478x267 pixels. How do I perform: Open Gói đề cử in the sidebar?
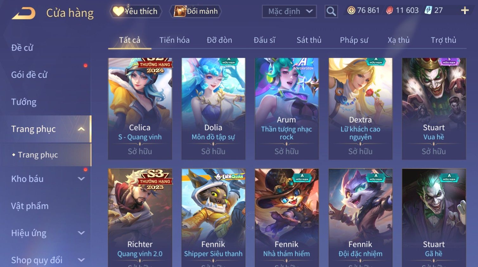coord(29,75)
